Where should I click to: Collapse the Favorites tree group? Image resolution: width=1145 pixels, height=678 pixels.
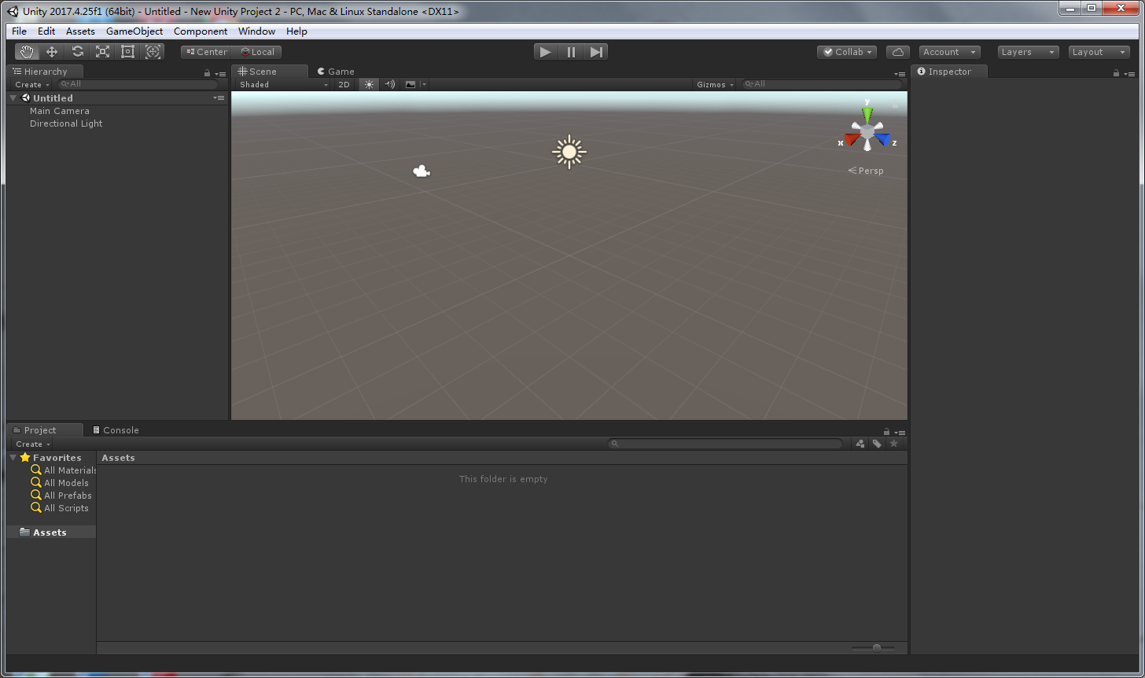click(13, 457)
